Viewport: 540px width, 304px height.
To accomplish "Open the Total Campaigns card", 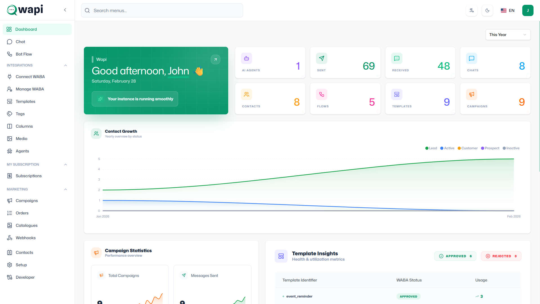I will [130, 285].
